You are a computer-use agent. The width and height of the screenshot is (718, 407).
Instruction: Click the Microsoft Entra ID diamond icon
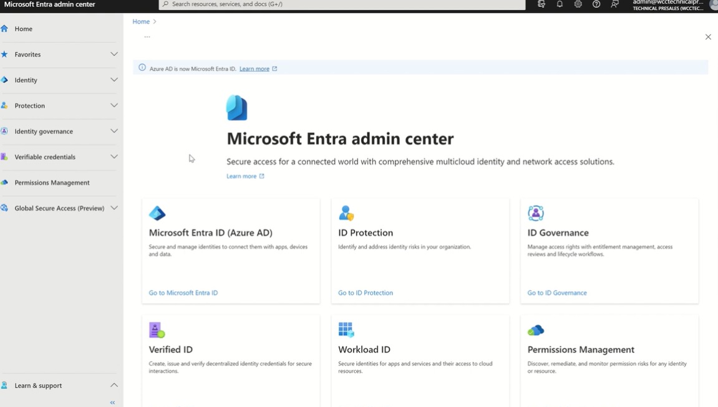point(157,213)
